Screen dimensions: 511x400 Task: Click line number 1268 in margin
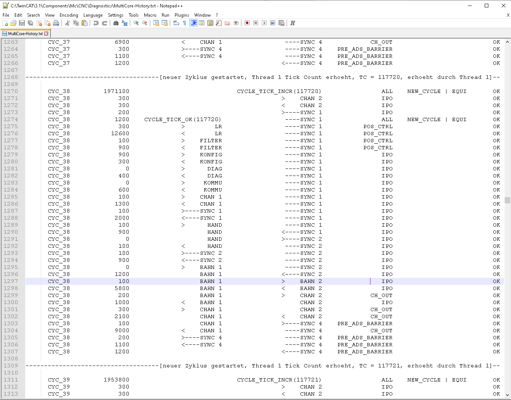(x=11, y=77)
